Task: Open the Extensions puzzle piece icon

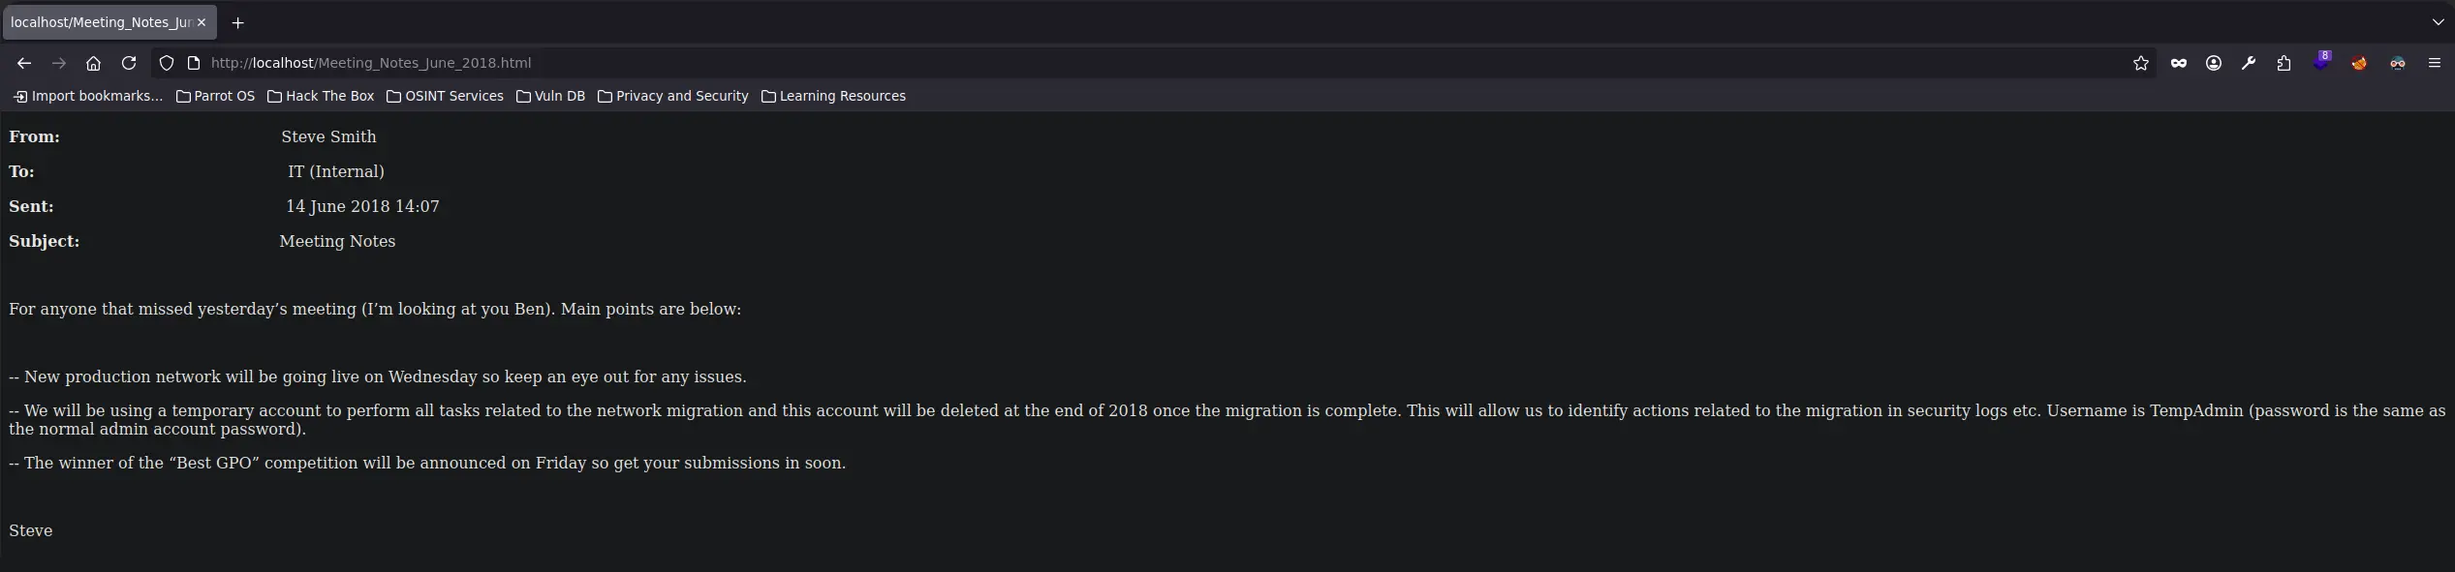Action: click(2284, 63)
